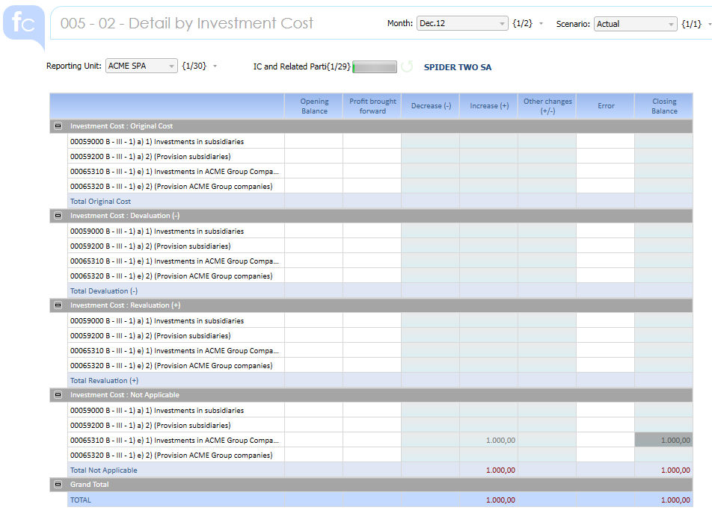
Task: Click the green refresh arrow icon
Action: coord(407,66)
